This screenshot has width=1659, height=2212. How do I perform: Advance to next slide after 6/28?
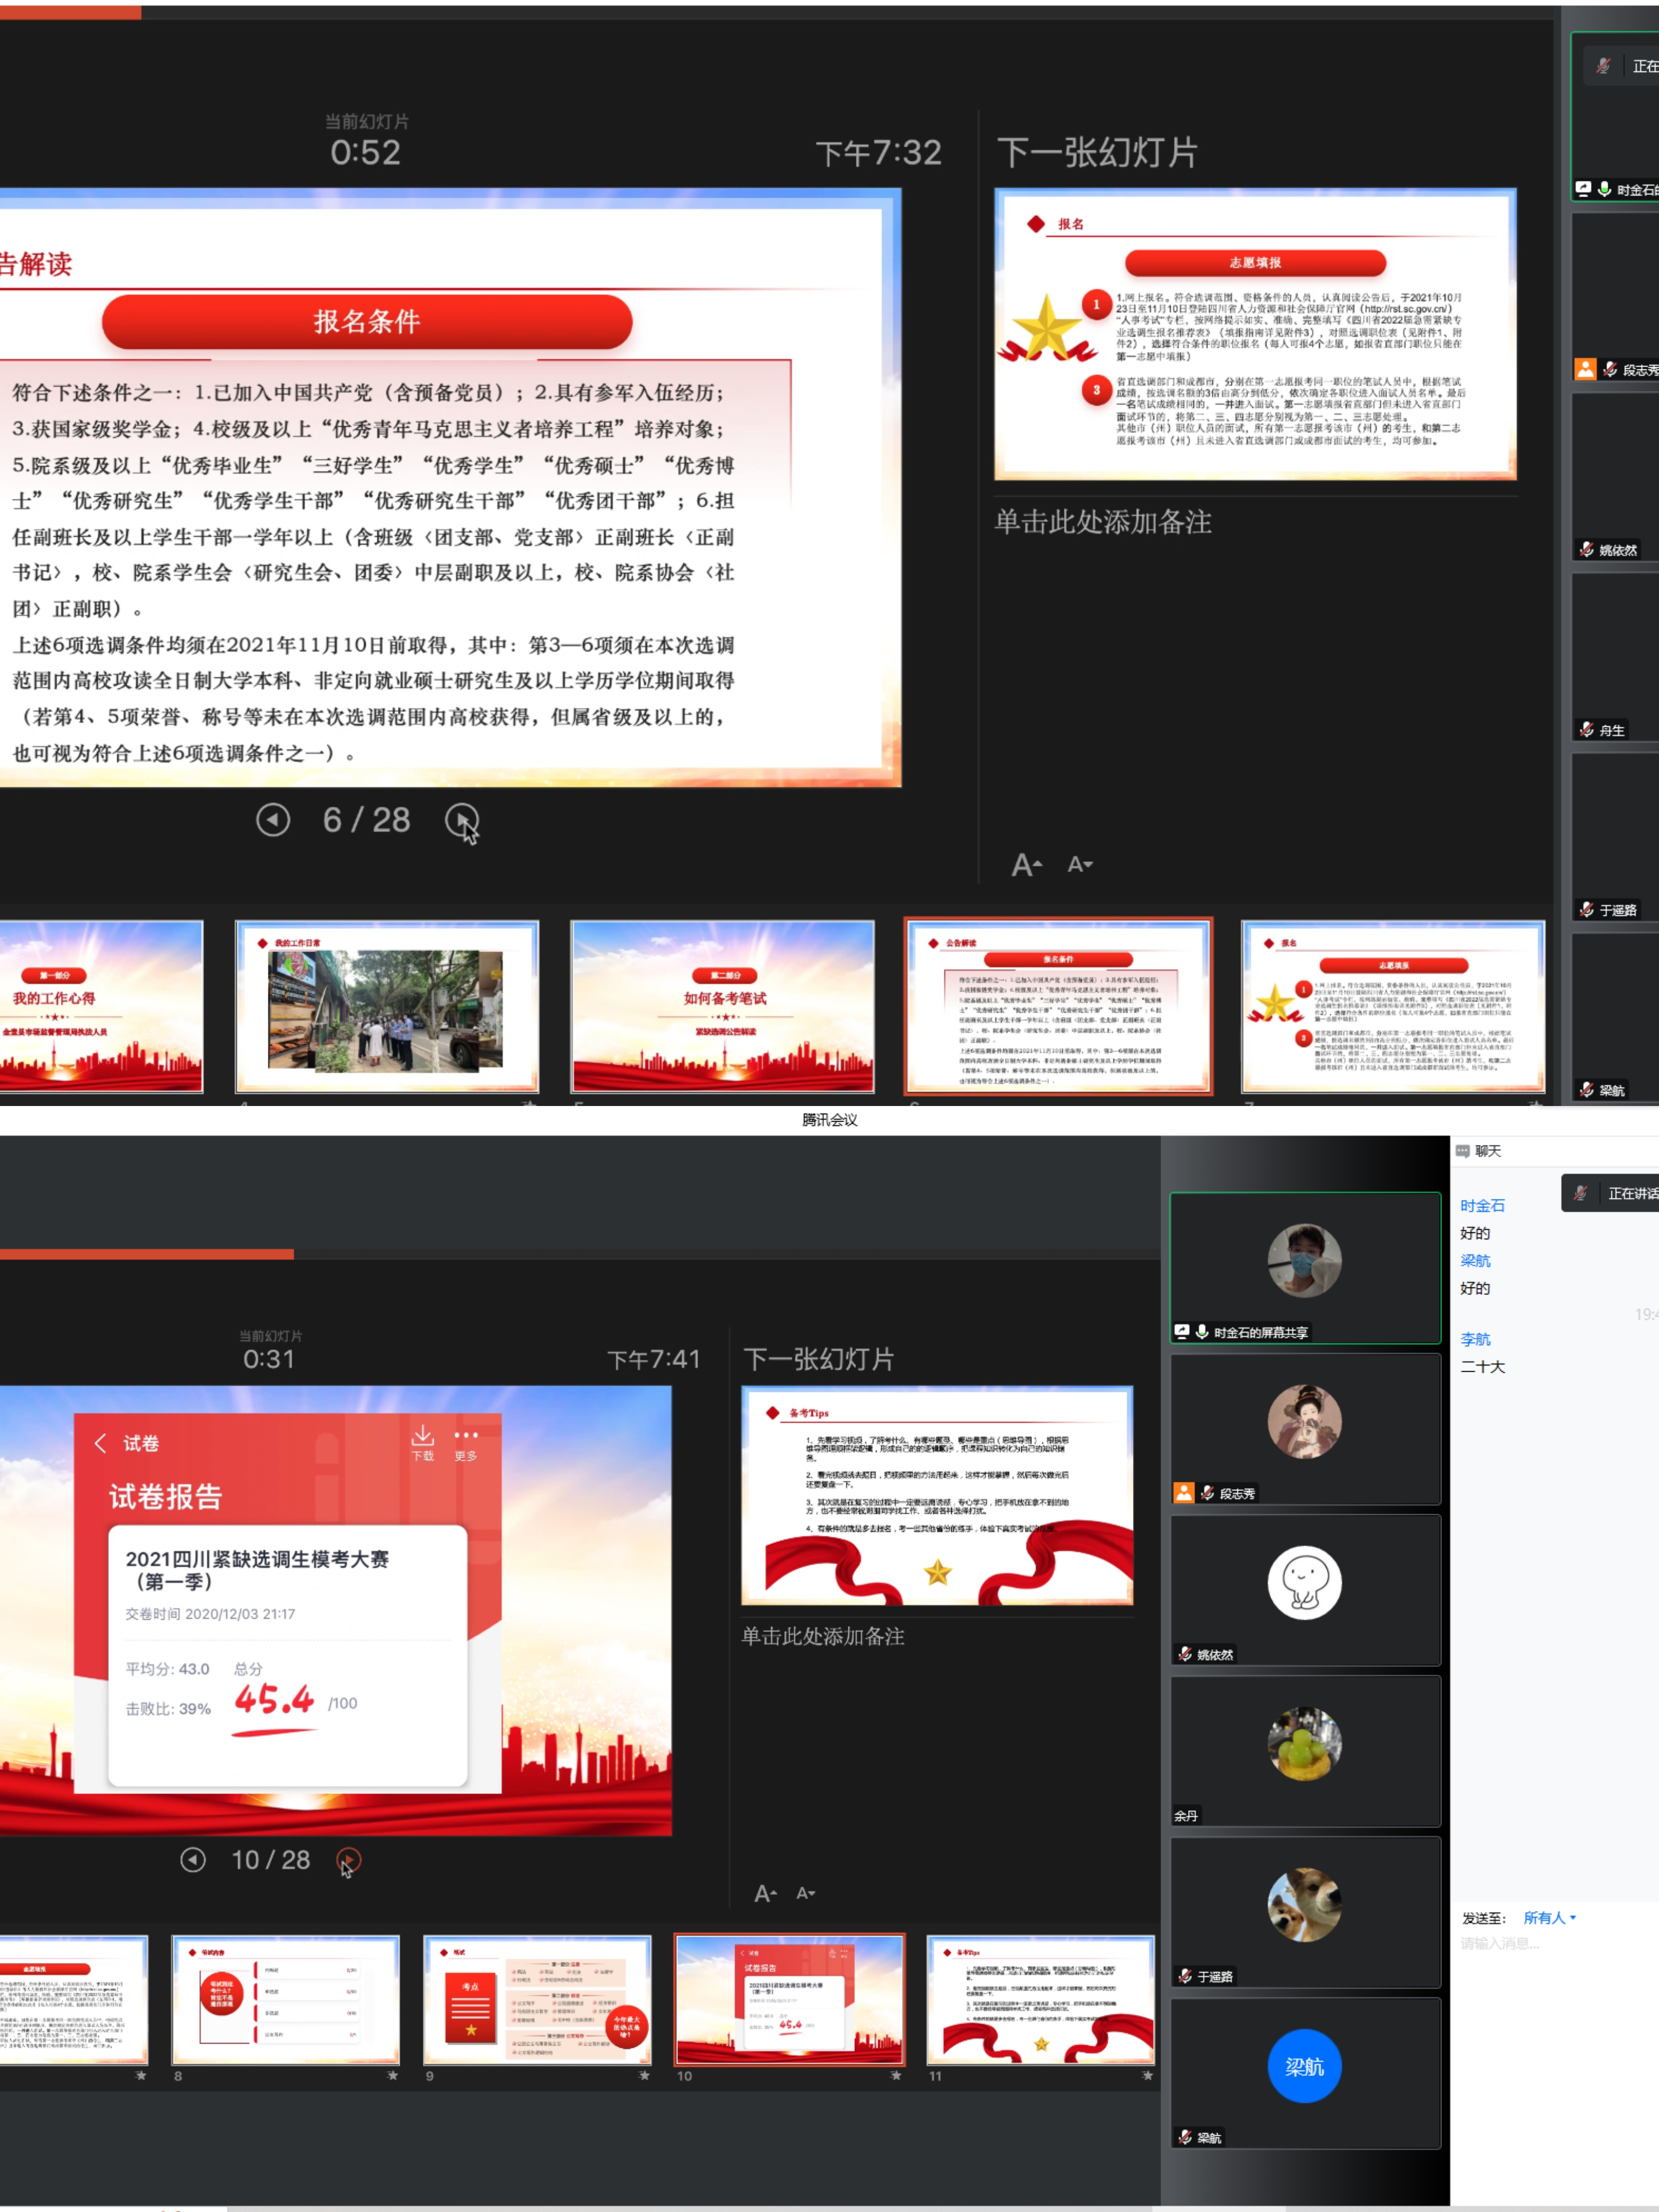coord(461,820)
